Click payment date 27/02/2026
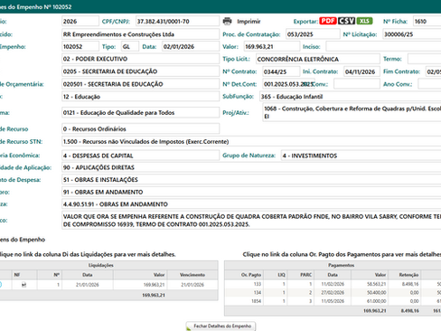The height and width of the screenshot is (331, 441). point(333,292)
